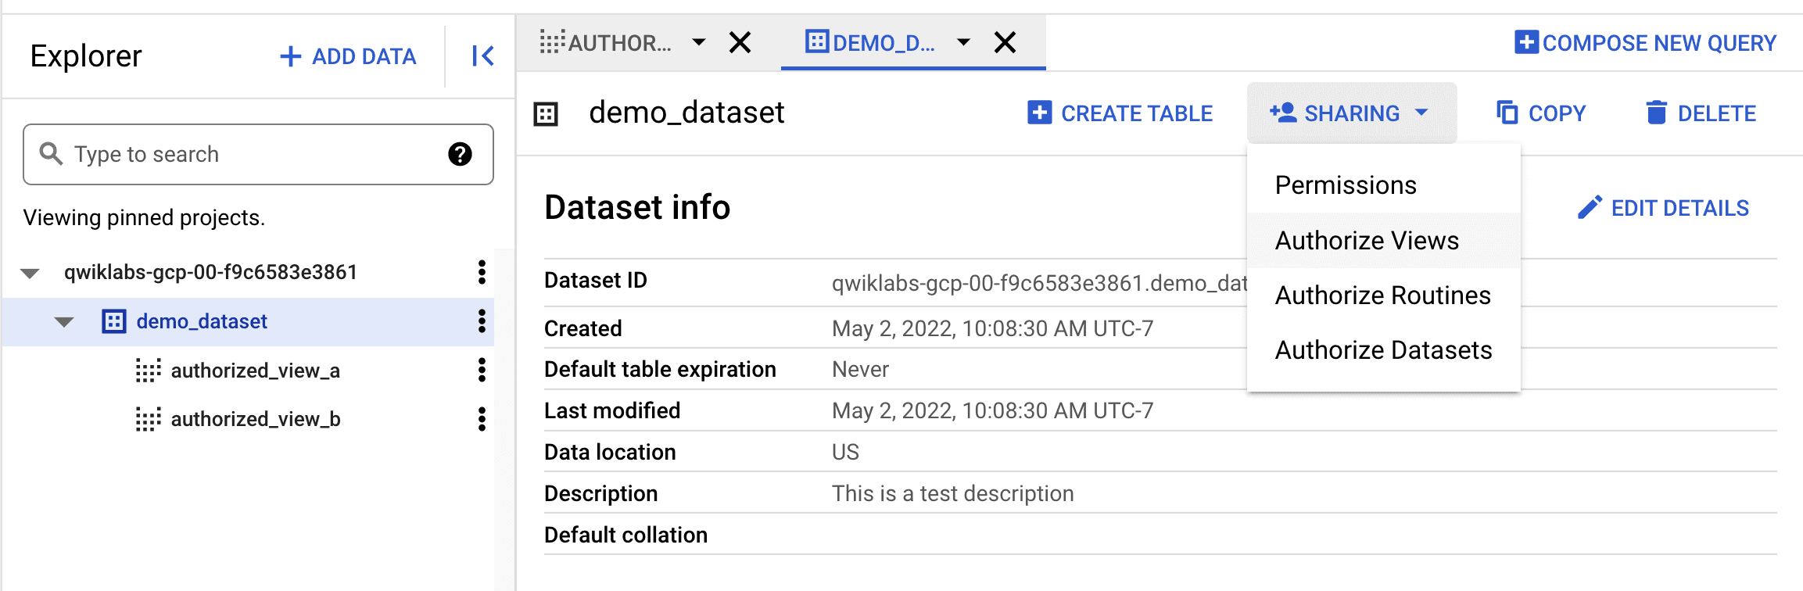Collapse the Explorer panel with arrow icon

(x=482, y=56)
